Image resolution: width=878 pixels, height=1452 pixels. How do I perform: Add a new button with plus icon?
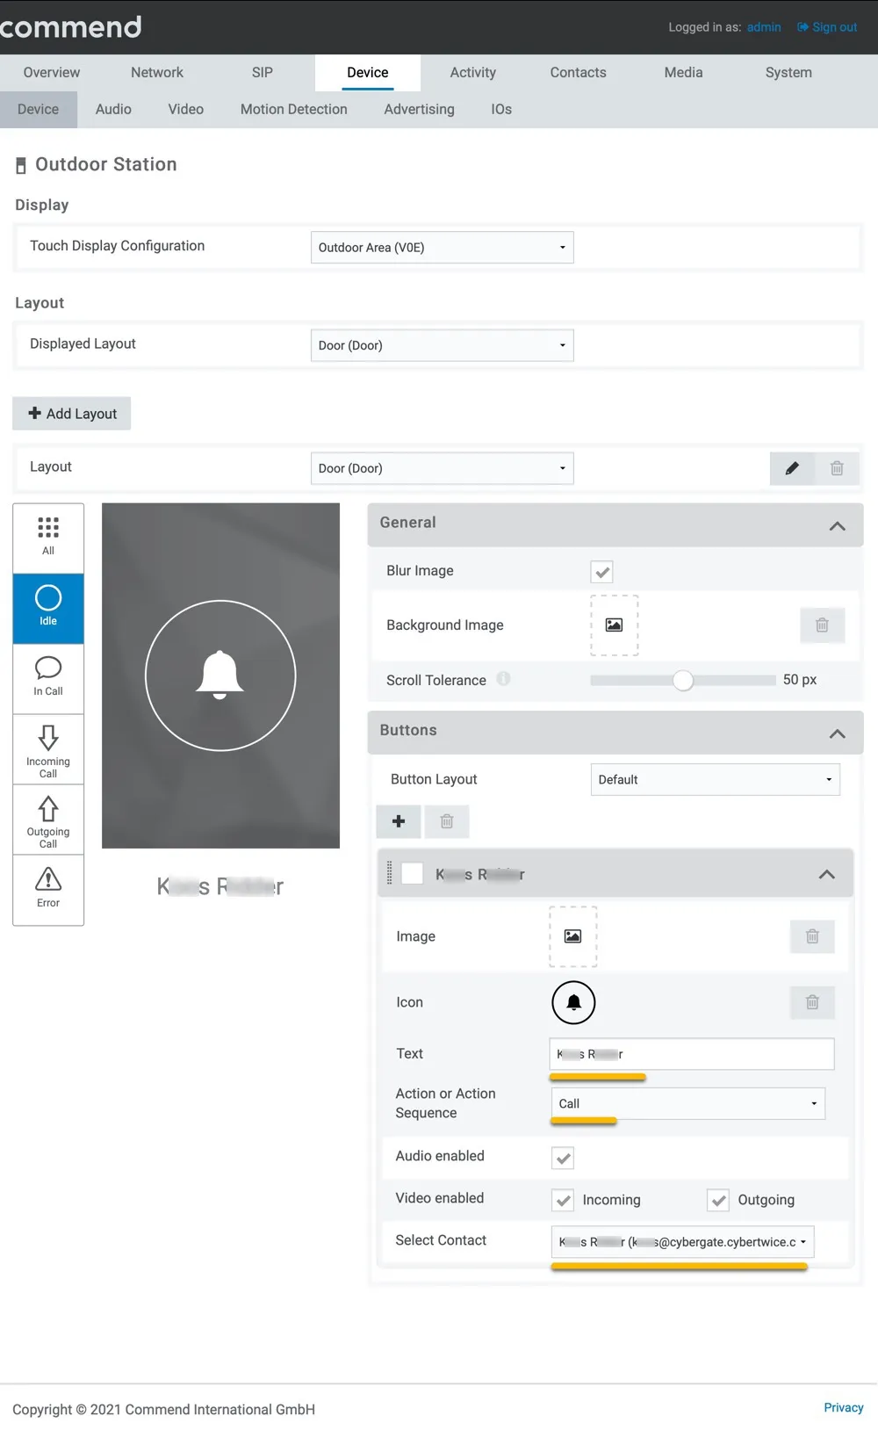(x=399, y=821)
